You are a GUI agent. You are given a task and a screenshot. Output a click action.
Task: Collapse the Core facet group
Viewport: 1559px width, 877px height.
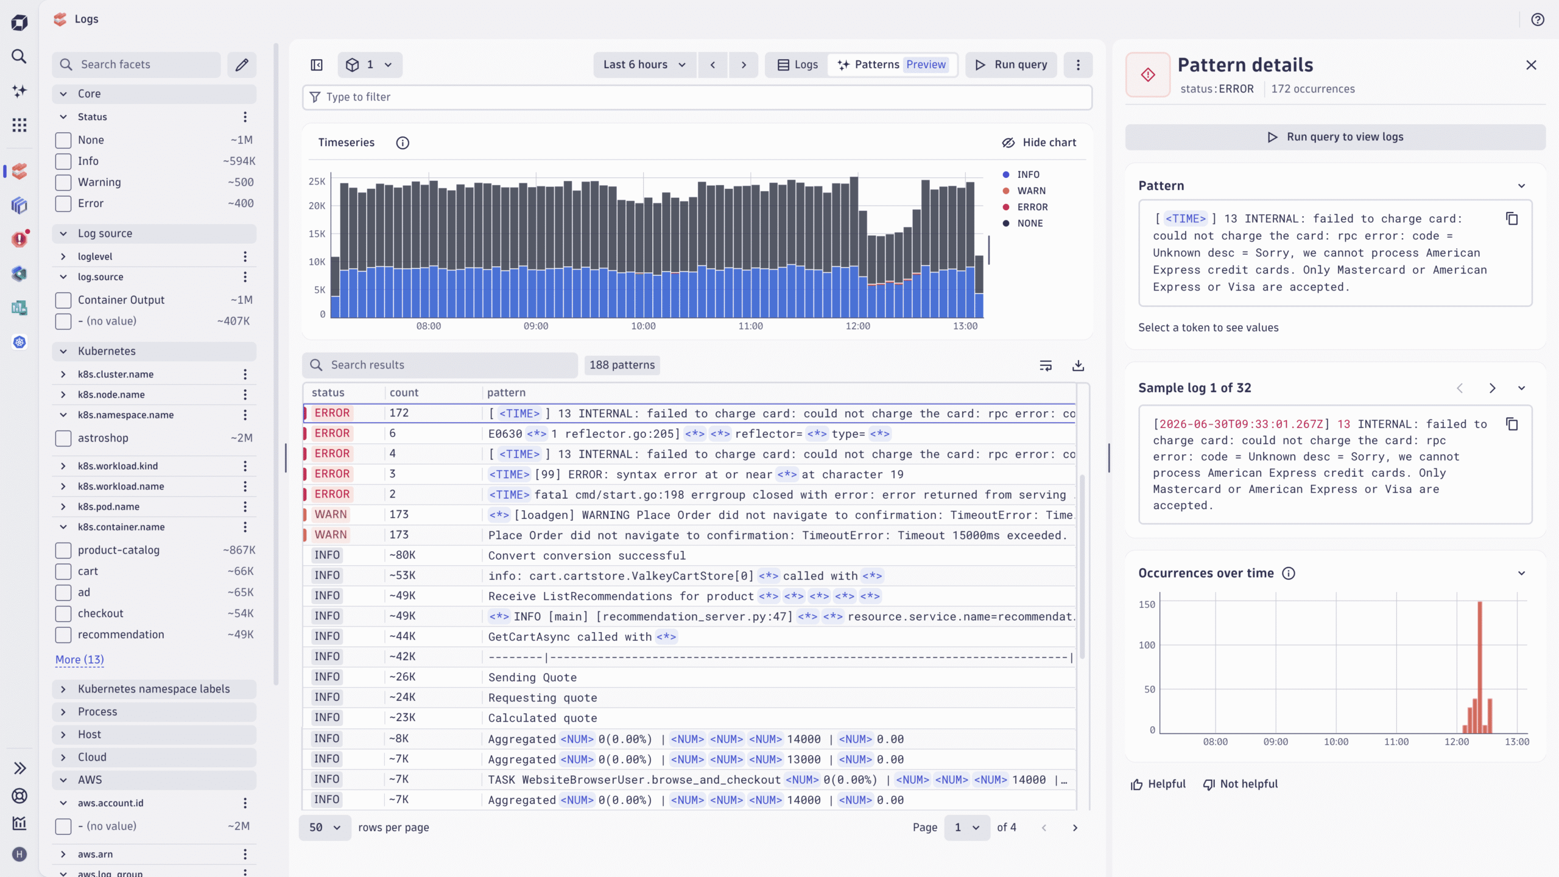click(154, 94)
